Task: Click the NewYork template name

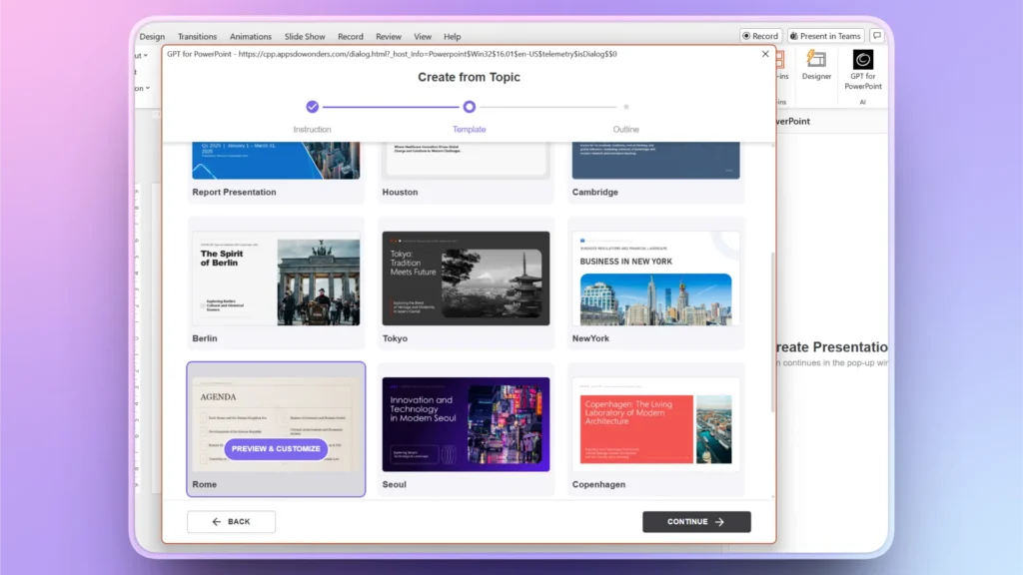Action: [x=590, y=338]
